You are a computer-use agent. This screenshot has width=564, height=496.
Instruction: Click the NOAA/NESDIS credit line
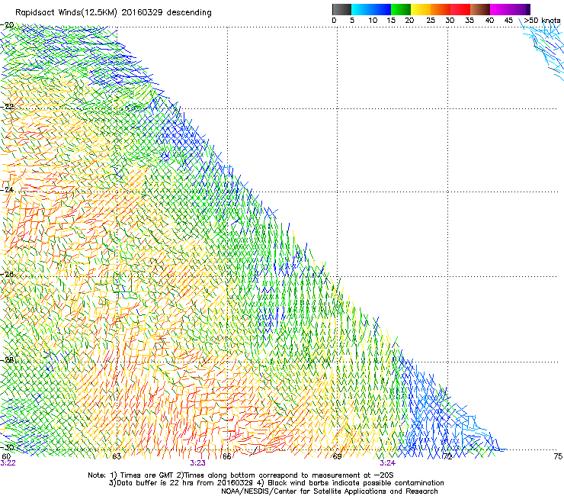tap(329, 491)
